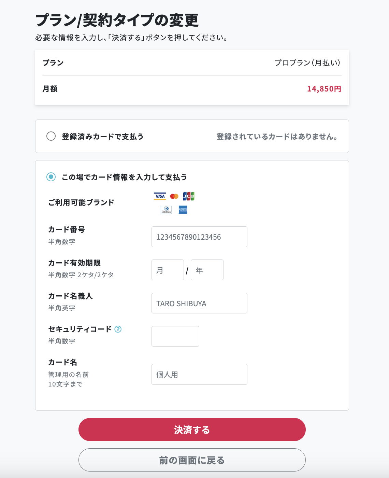Screen dimensions: 389x478
Task: Click the プロプラン（月払い）plan row
Action: coord(307,62)
